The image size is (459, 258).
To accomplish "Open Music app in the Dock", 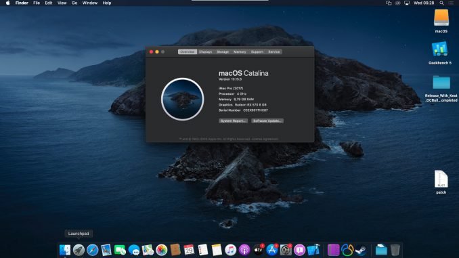I will [230, 250].
